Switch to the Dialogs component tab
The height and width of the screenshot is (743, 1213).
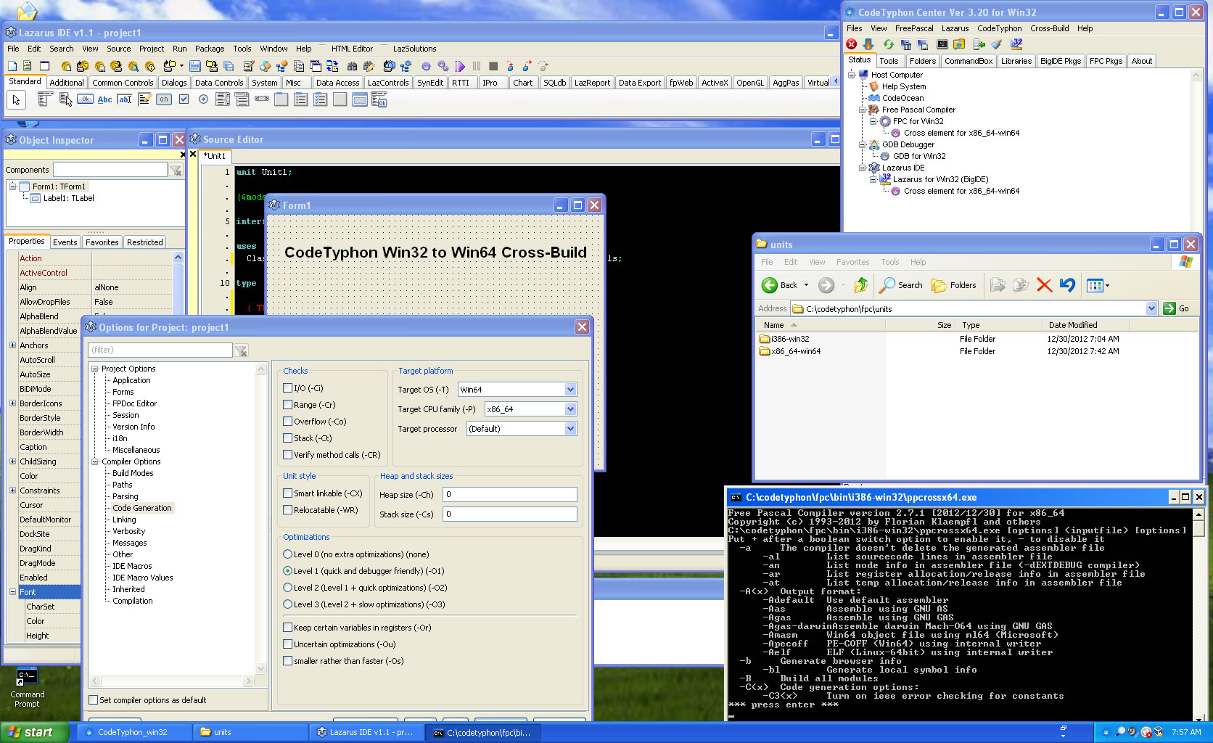(174, 83)
